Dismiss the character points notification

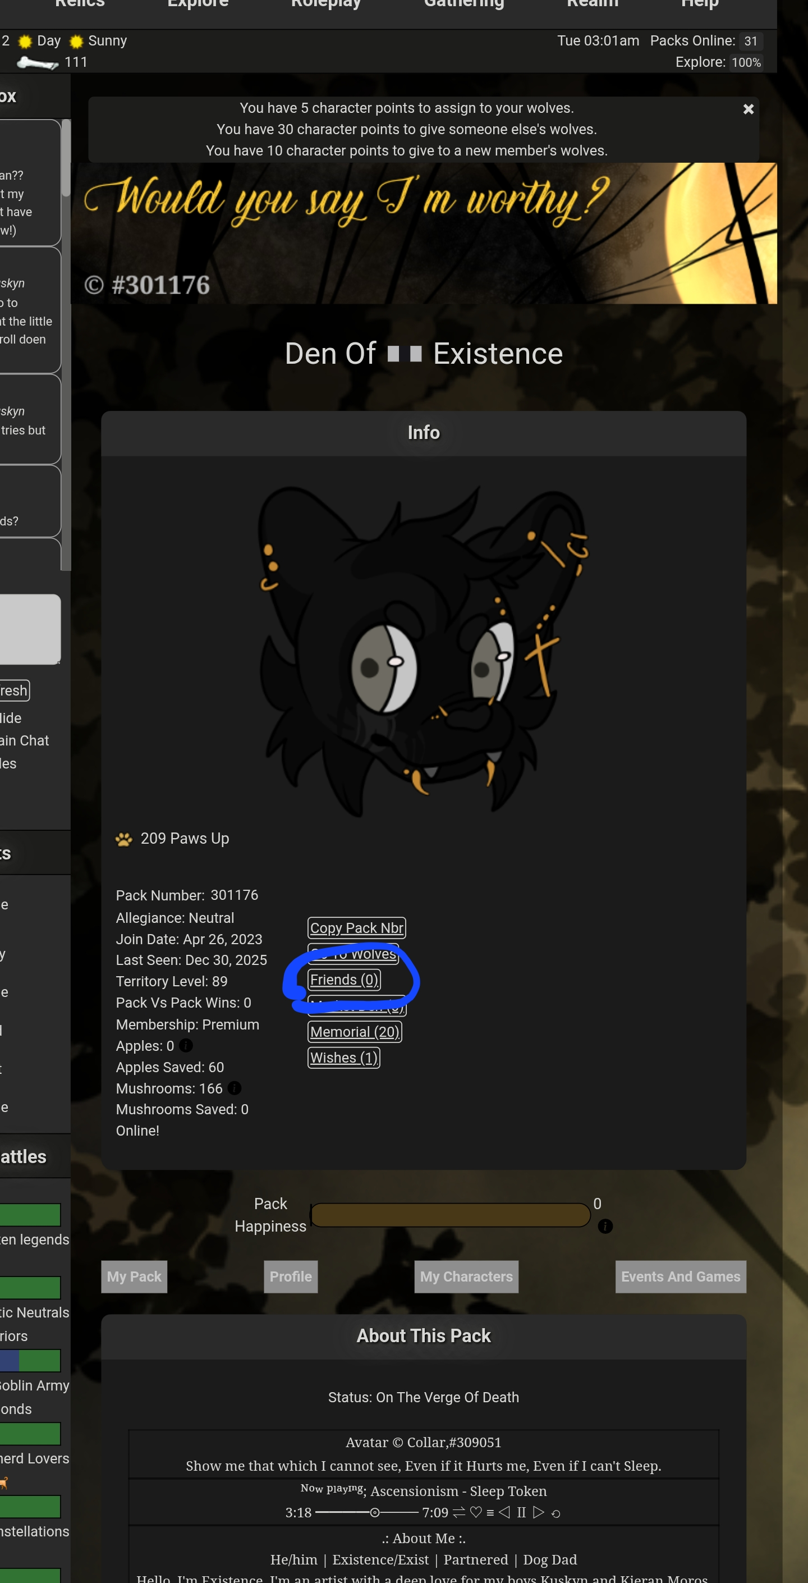[748, 109]
